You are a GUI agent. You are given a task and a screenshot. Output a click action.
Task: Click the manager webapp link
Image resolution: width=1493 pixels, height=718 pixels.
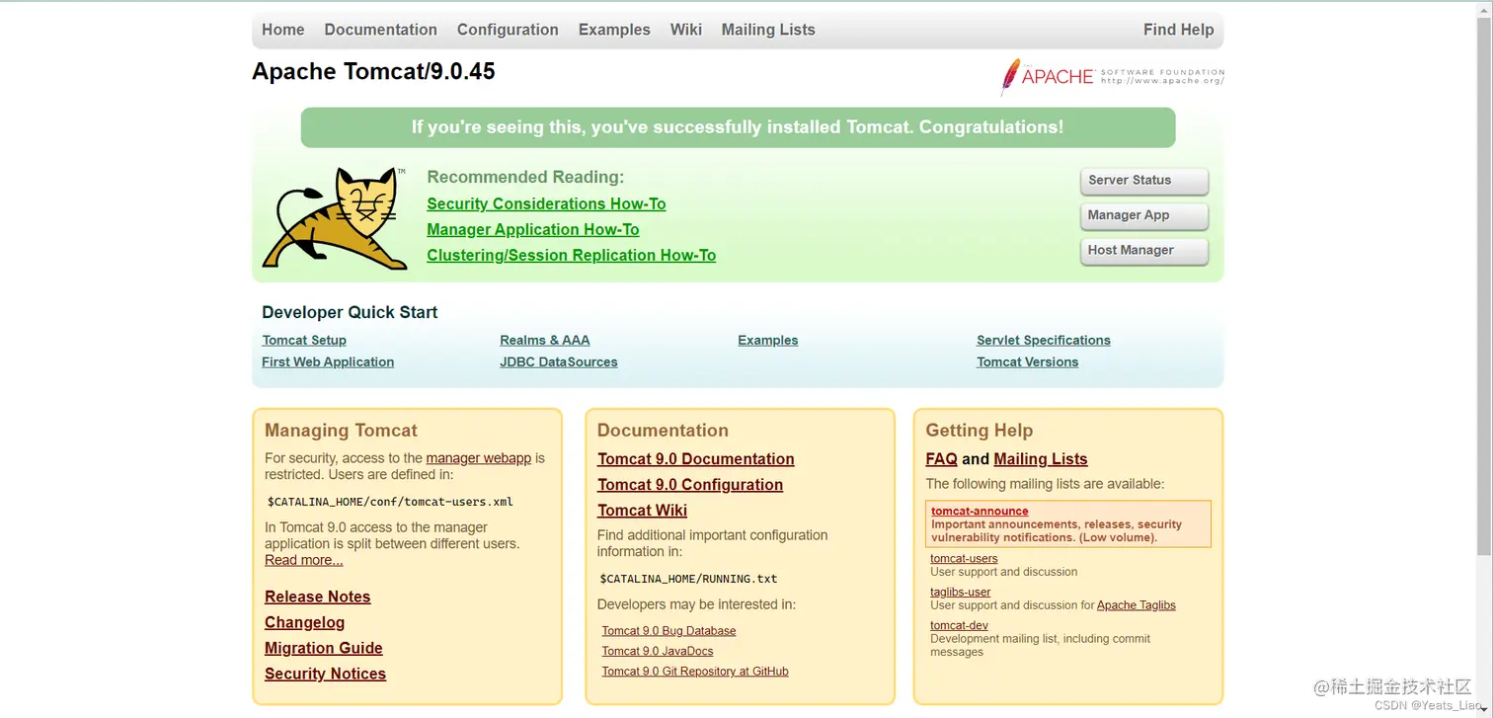click(479, 458)
